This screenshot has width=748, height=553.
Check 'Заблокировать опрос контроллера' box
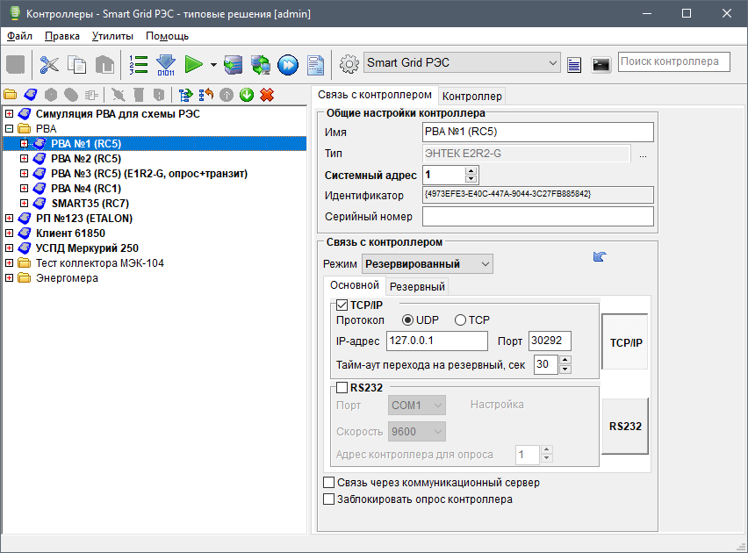[329, 499]
